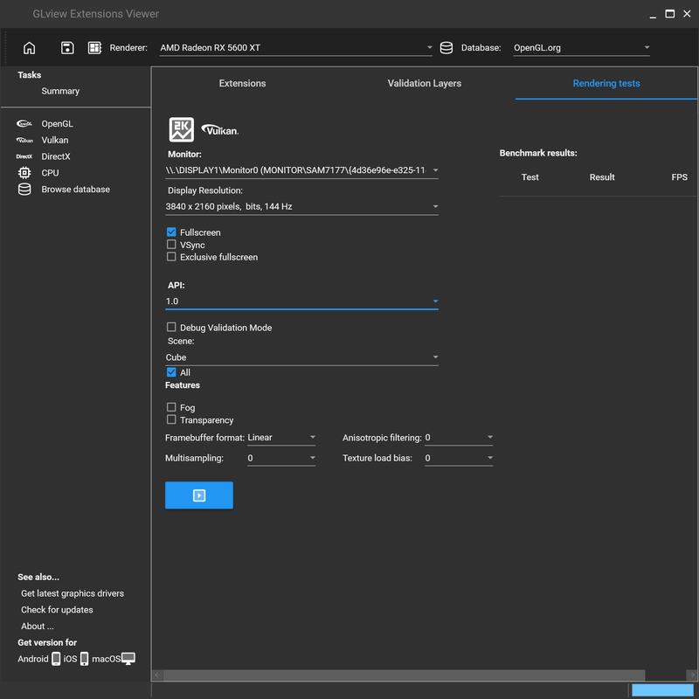
Task: Uncheck the Fullscreen checkbox
Action: (171, 232)
